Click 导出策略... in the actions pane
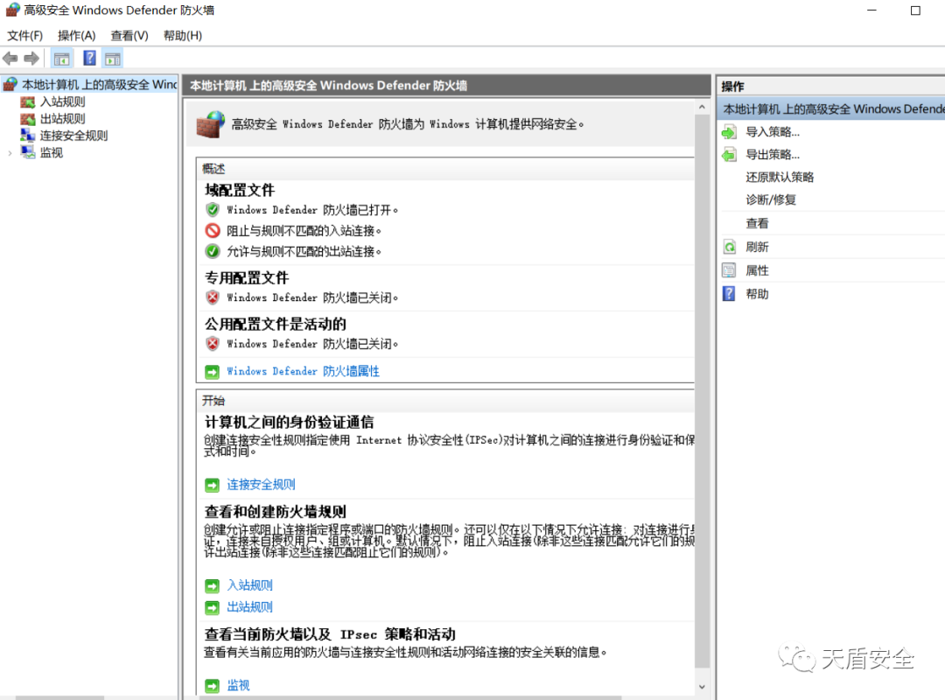 (773, 154)
